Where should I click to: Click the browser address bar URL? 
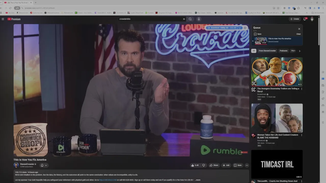(x=40, y=8)
